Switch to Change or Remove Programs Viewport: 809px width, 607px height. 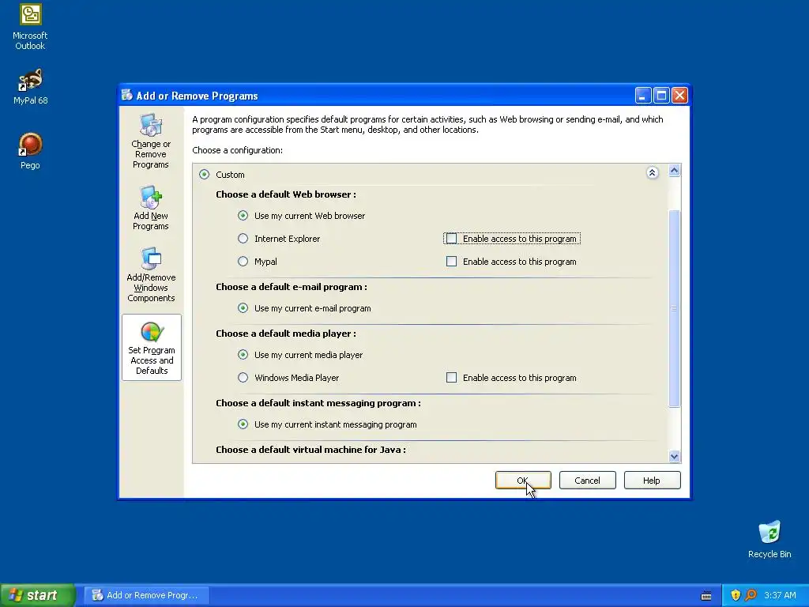[x=151, y=141]
